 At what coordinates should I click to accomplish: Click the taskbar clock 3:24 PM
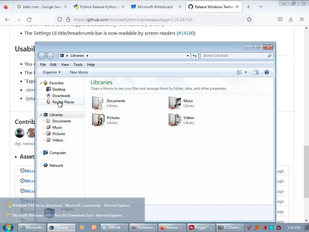pos(294,228)
